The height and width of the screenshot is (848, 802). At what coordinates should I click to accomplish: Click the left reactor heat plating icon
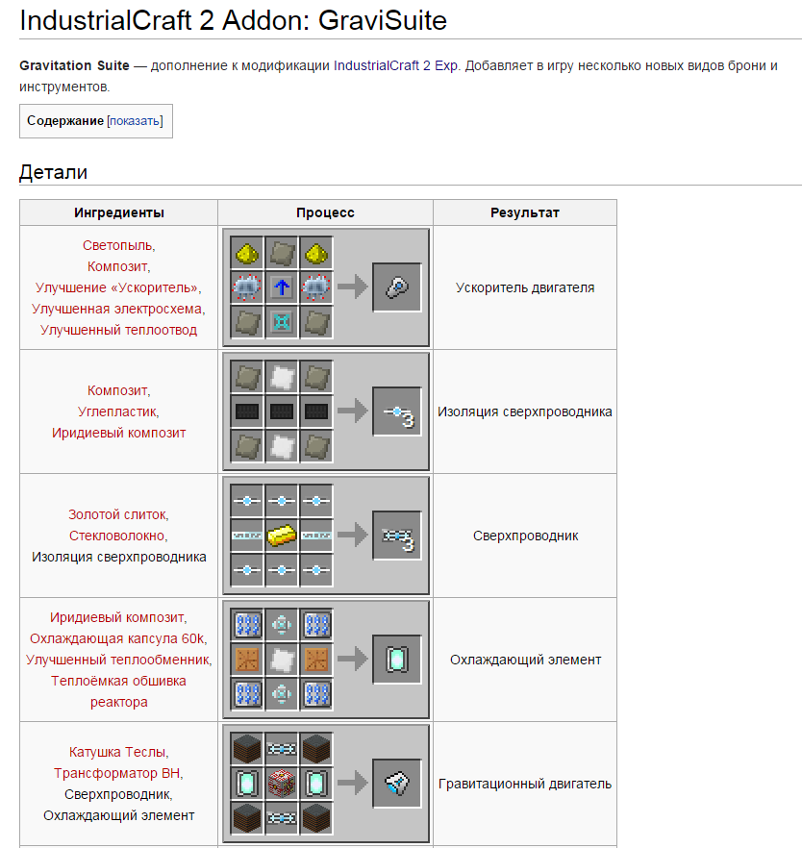click(x=247, y=660)
